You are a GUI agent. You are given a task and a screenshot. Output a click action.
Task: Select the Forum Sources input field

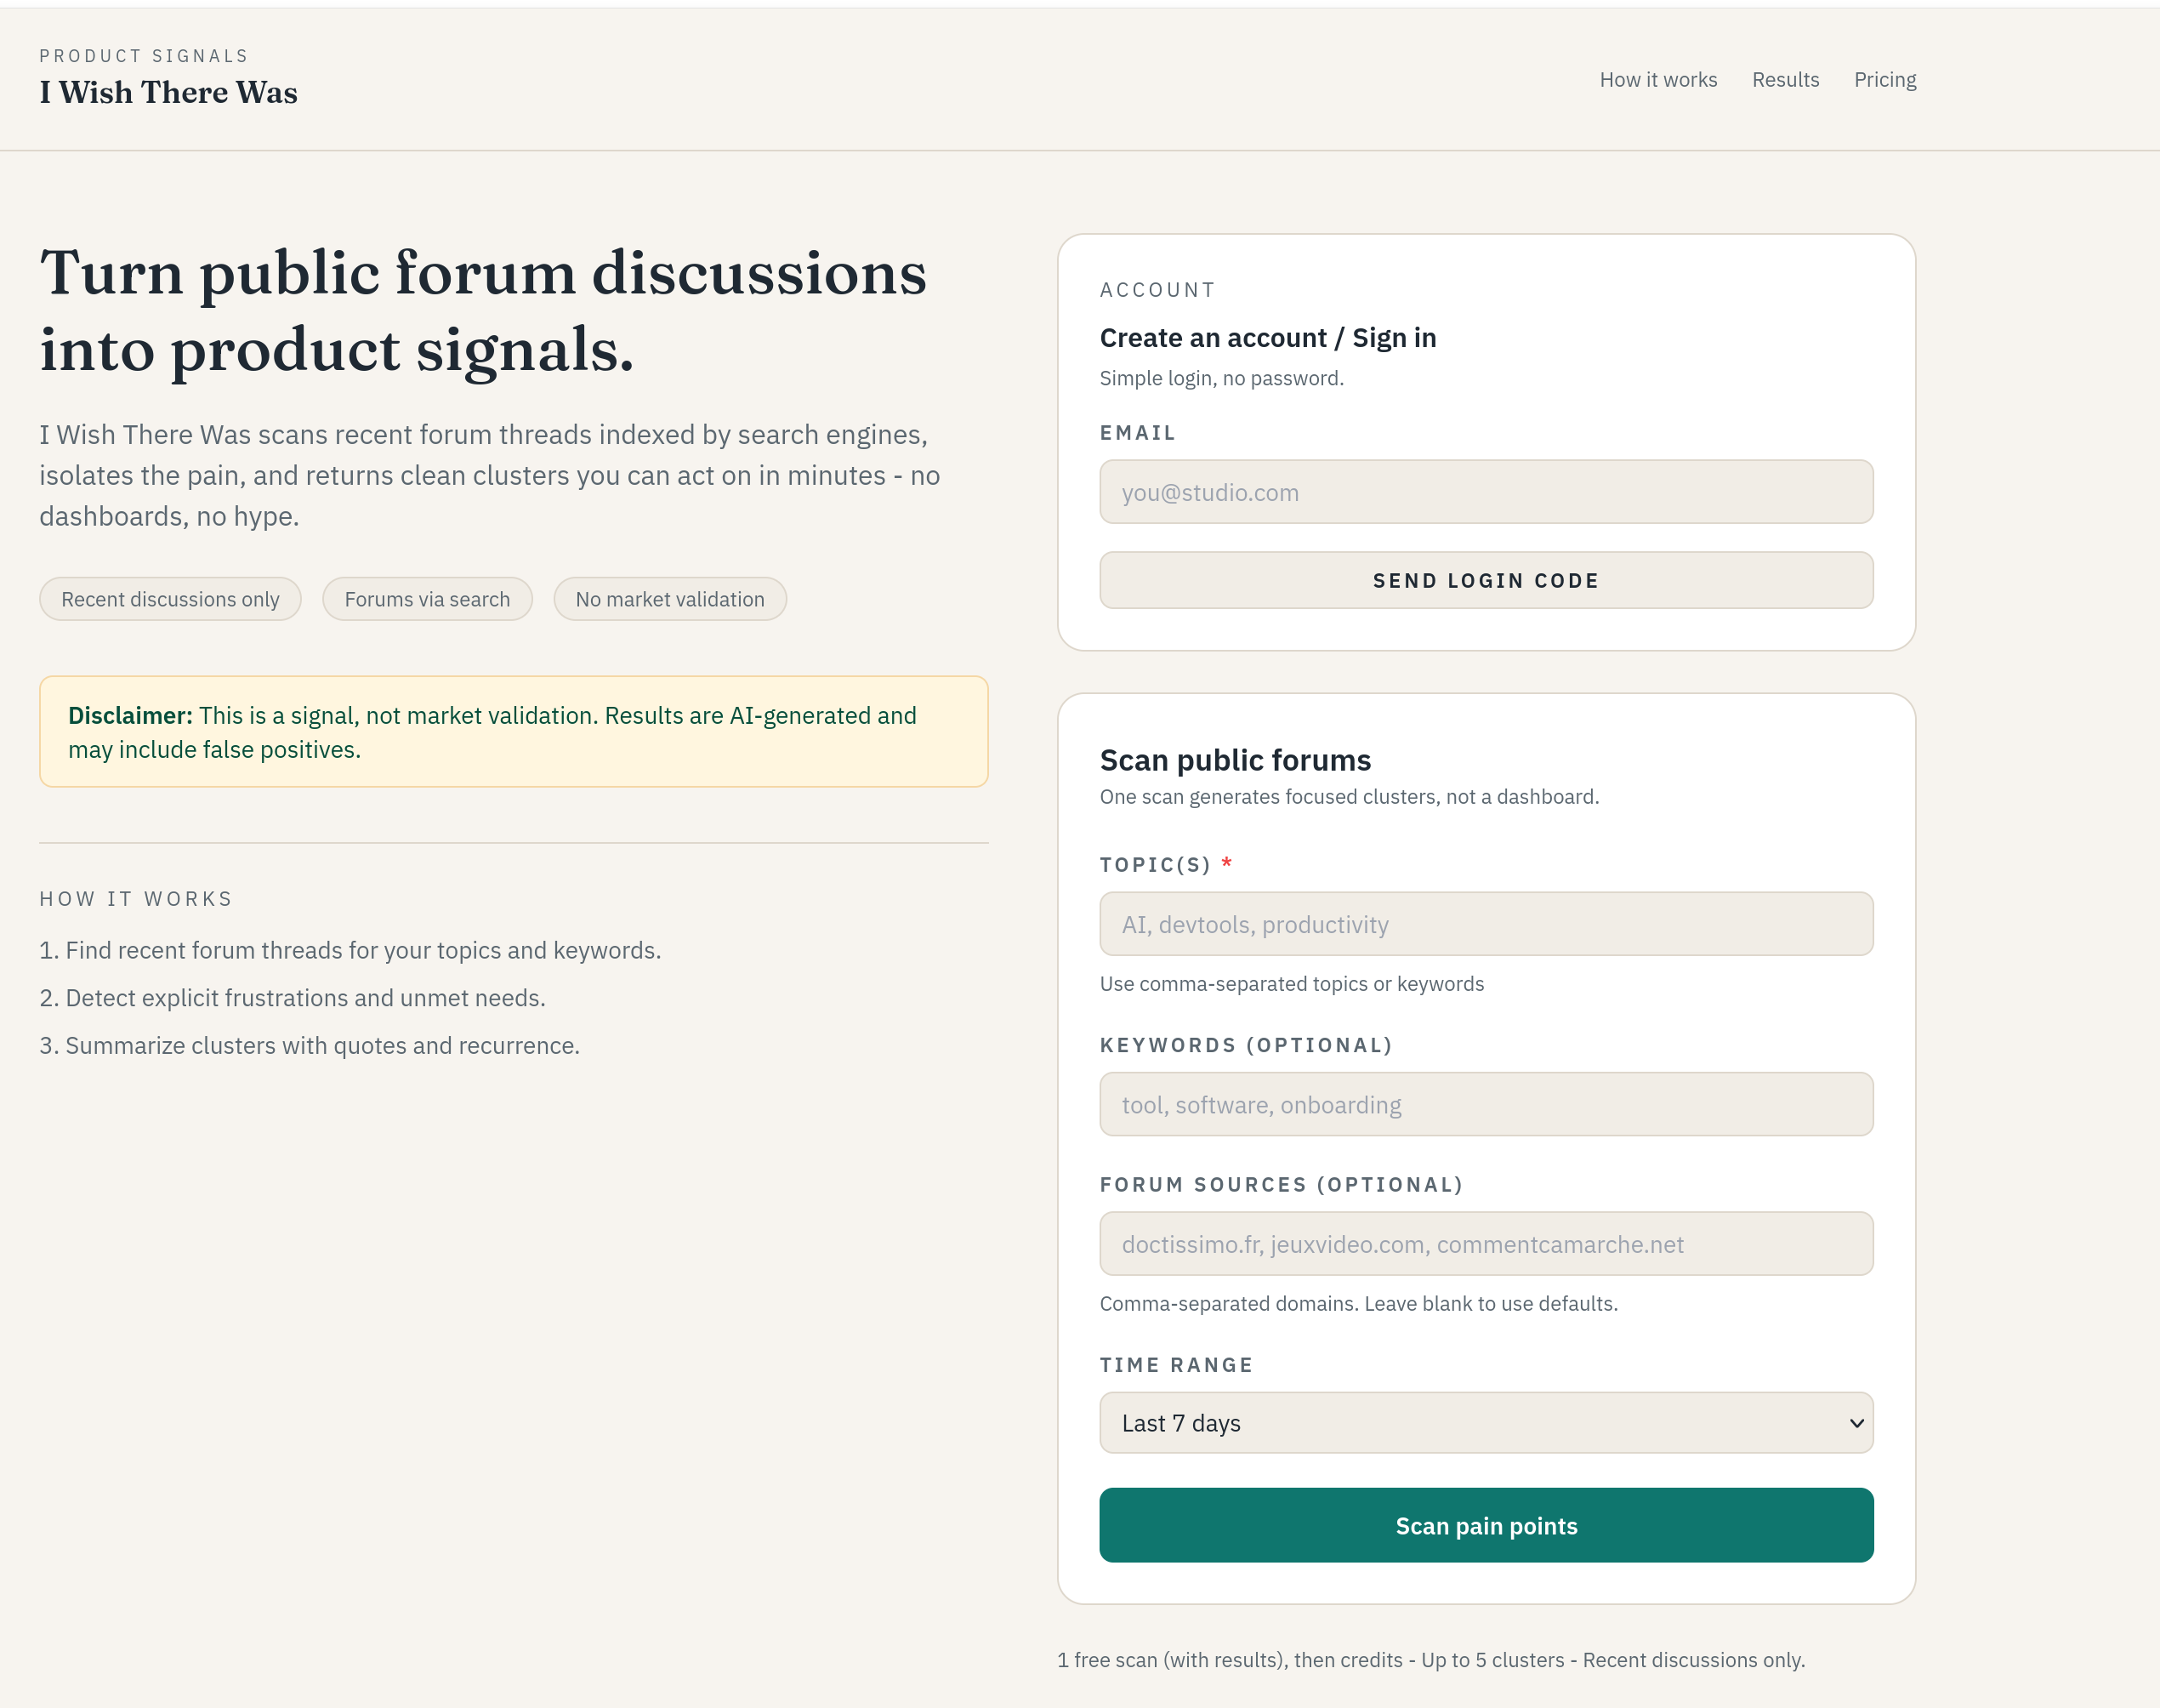tap(1486, 1243)
